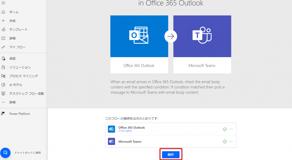Select 承認 in the sidebar

tap(13, 59)
